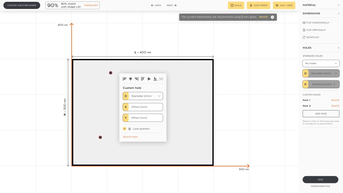Image resolution: width=343 pixels, height=193 pixels.
Task: Select the lower hole on the glass
Action: point(100,137)
